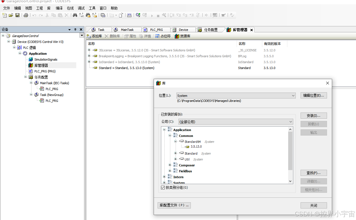Click the Placeholders toolbar button

pos(163,36)
